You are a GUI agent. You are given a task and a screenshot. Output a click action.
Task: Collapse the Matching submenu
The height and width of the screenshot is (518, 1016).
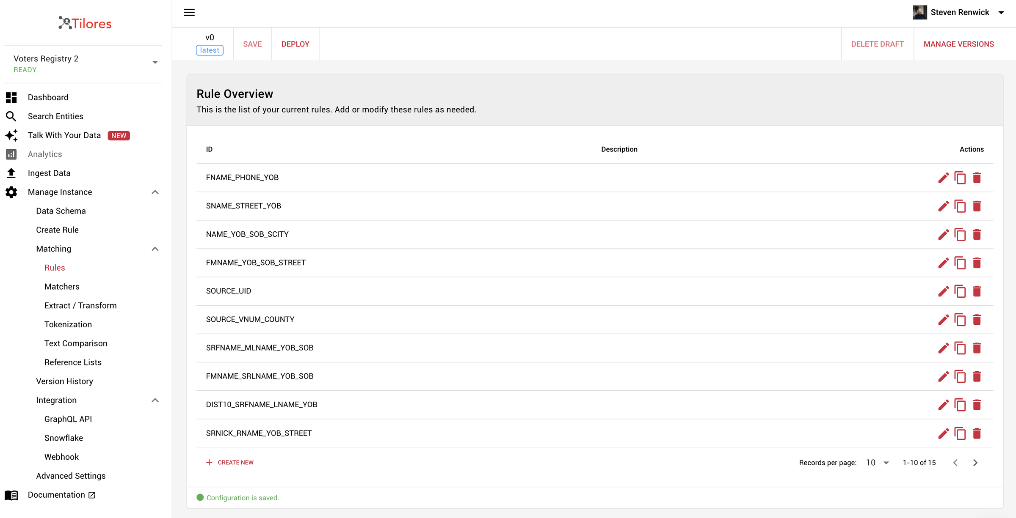click(155, 249)
